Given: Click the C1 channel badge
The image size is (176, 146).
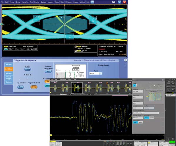Looking at the screenshot, I should 6,47.
